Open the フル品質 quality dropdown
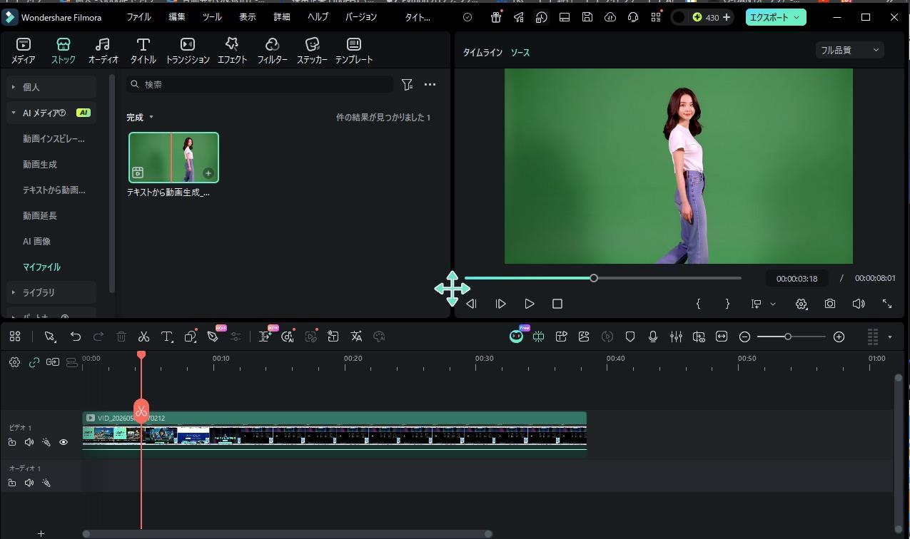This screenshot has width=910, height=539. 849,50
